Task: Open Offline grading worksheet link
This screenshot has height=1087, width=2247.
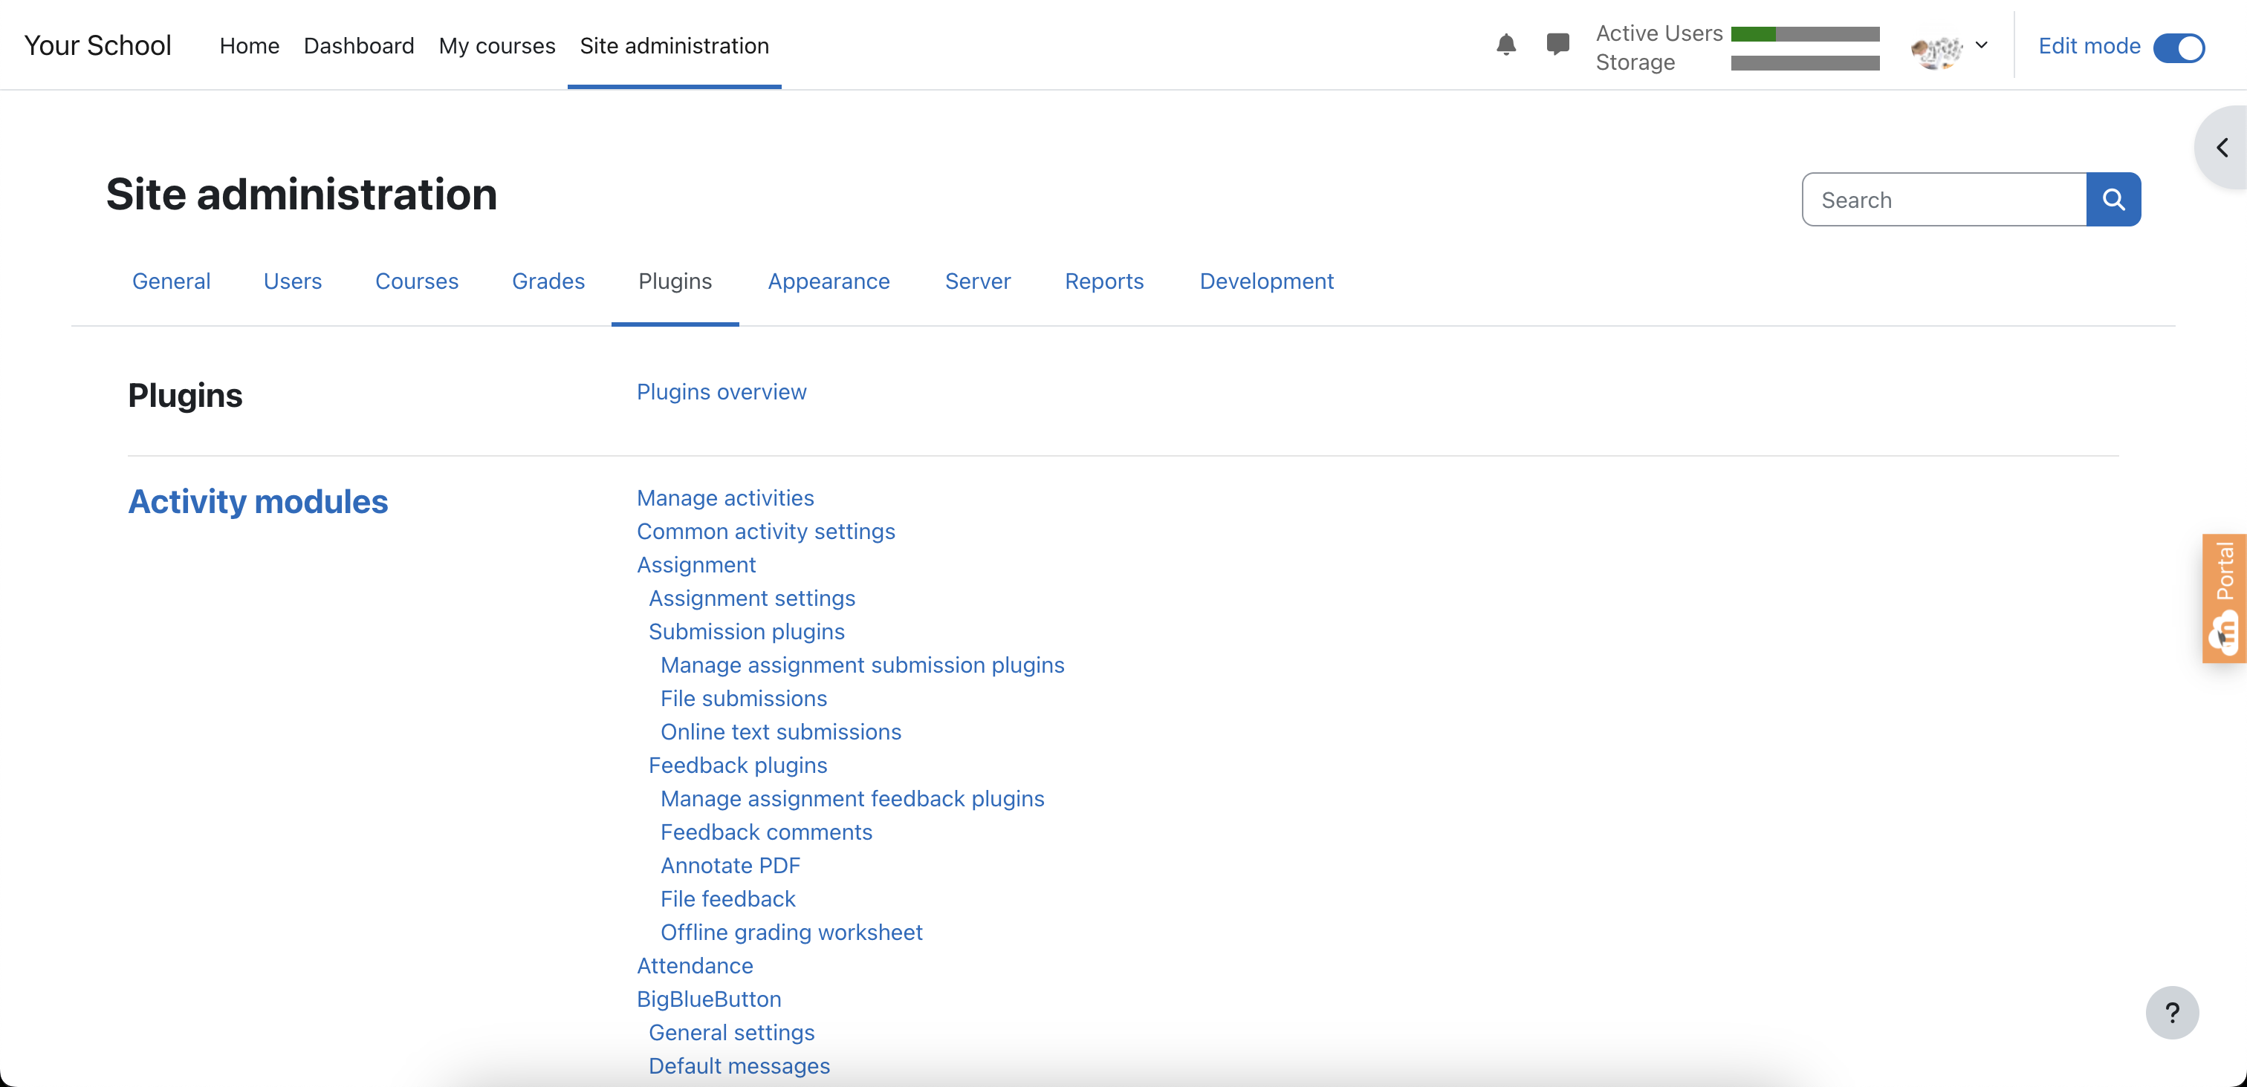Action: pyautogui.click(x=791, y=933)
